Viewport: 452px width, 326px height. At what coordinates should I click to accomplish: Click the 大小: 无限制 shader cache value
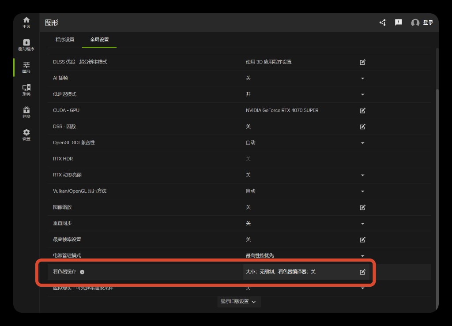coord(280,272)
